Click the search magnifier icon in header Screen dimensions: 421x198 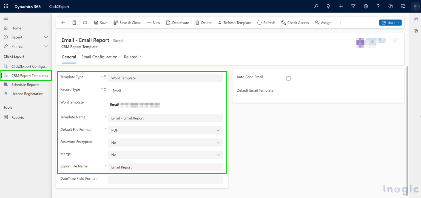point(316,6)
